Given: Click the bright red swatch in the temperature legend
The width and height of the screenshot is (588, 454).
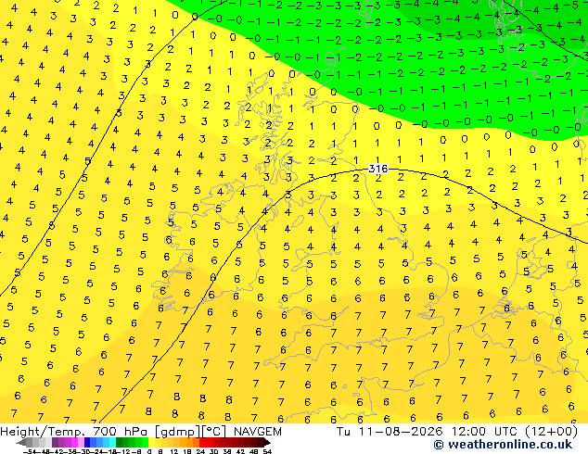Looking at the screenshot, I should click(x=202, y=443).
